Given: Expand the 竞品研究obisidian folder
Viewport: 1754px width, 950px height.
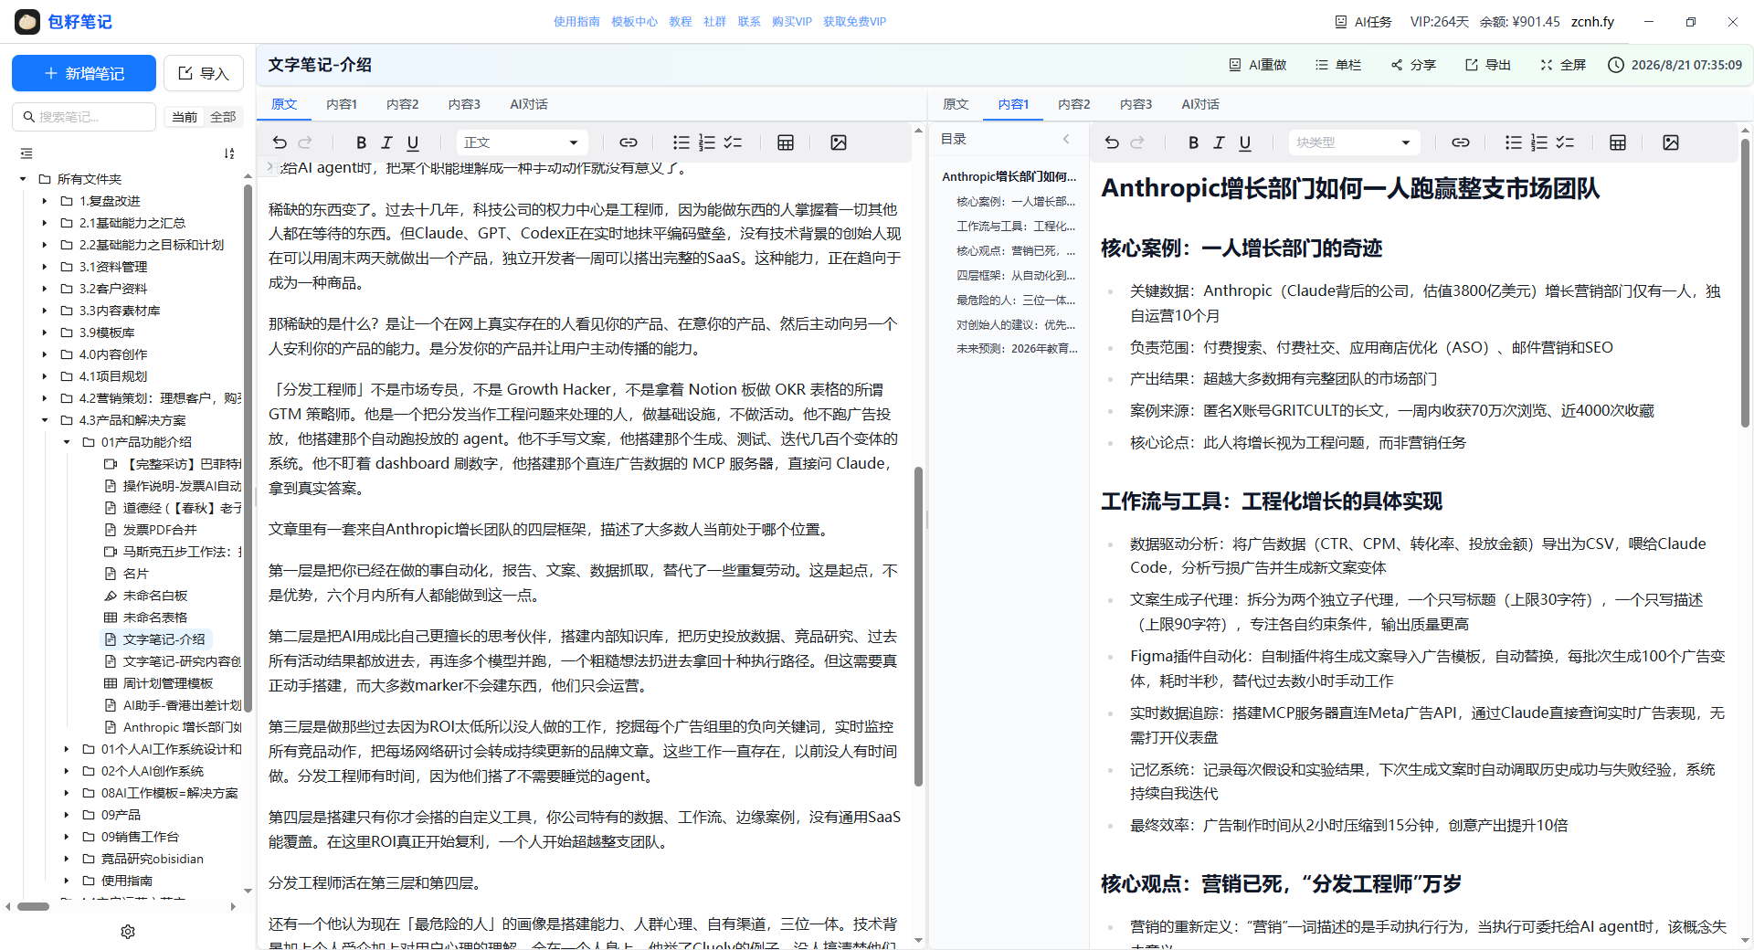Looking at the screenshot, I should (x=67, y=859).
